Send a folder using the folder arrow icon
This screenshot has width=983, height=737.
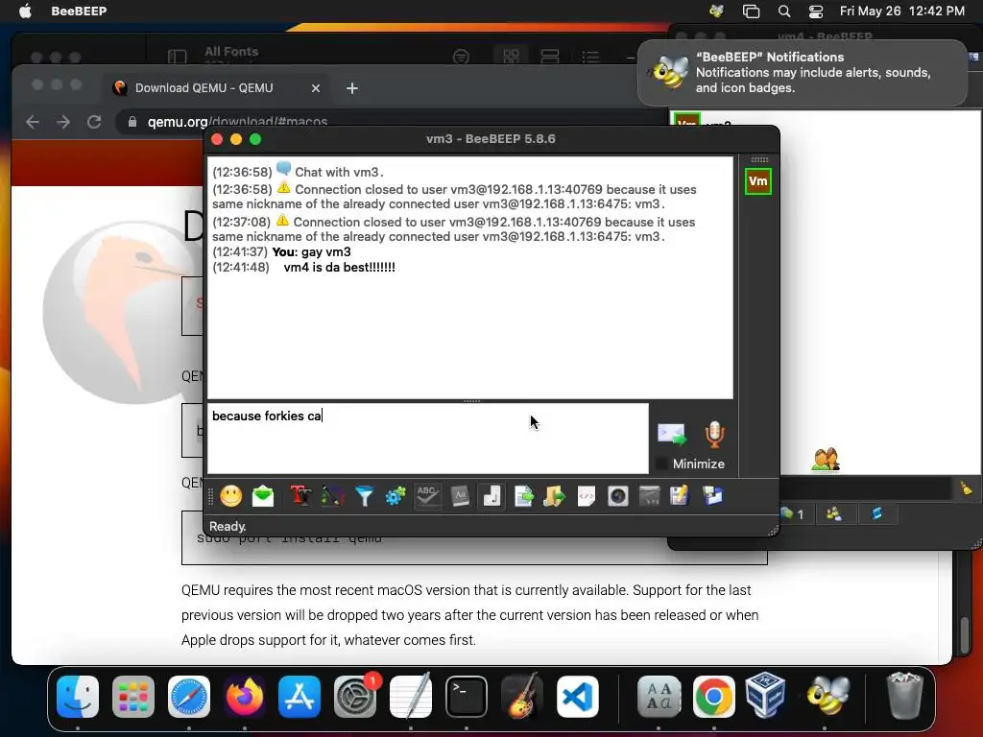(x=554, y=496)
